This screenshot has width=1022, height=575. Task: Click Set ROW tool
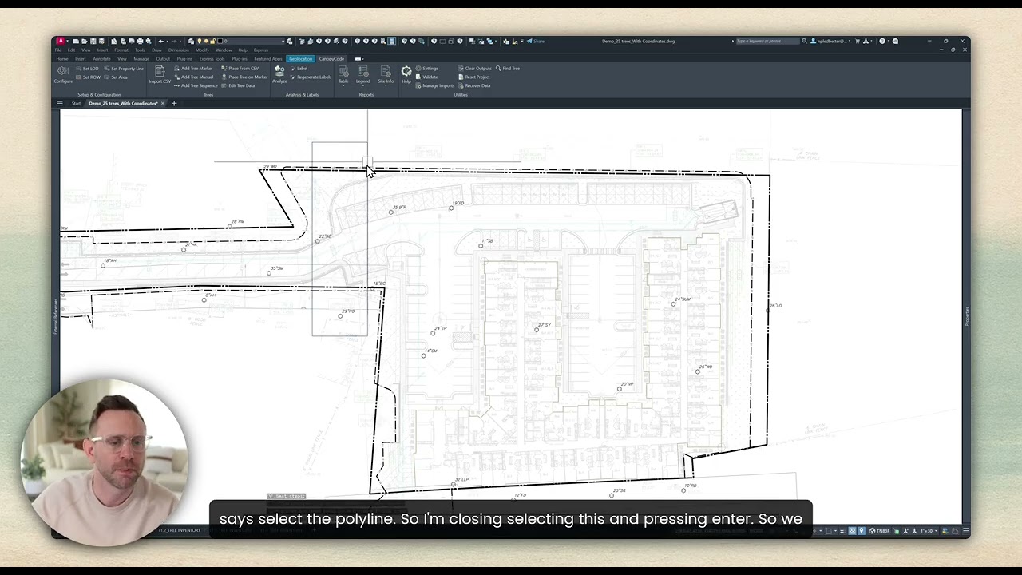tap(88, 77)
